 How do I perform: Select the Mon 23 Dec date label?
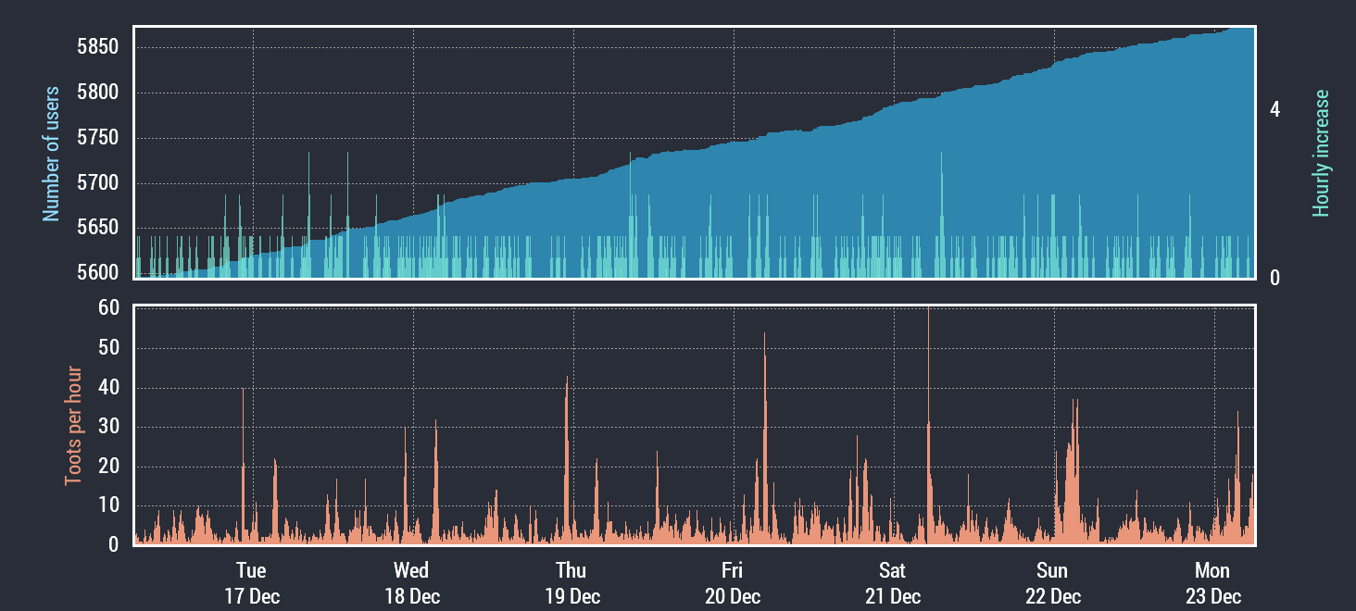pos(1212,583)
